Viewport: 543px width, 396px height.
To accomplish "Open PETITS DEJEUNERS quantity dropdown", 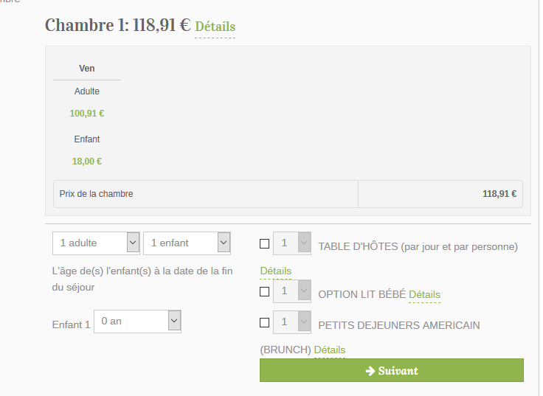I will coord(291,322).
